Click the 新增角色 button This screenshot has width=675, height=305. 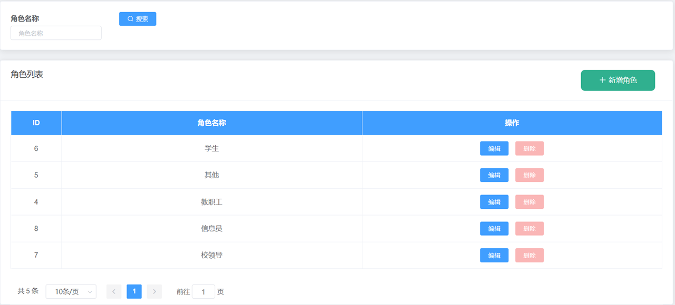[618, 80]
